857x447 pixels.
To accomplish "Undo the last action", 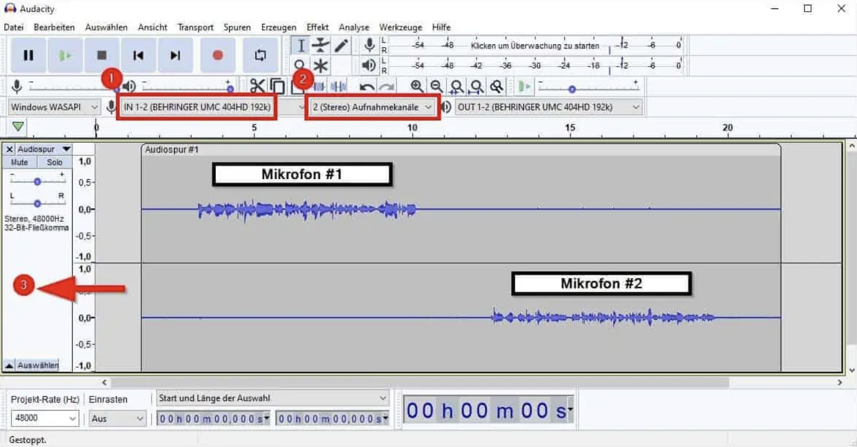I will 367,87.
